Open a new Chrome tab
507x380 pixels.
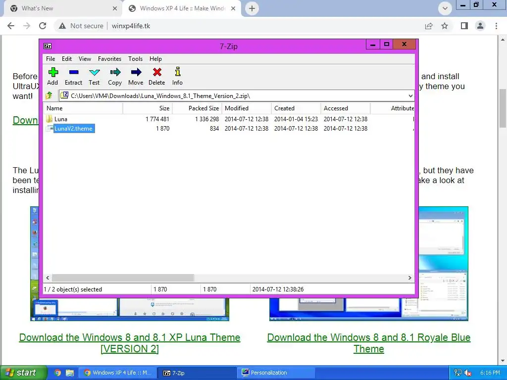point(252,8)
